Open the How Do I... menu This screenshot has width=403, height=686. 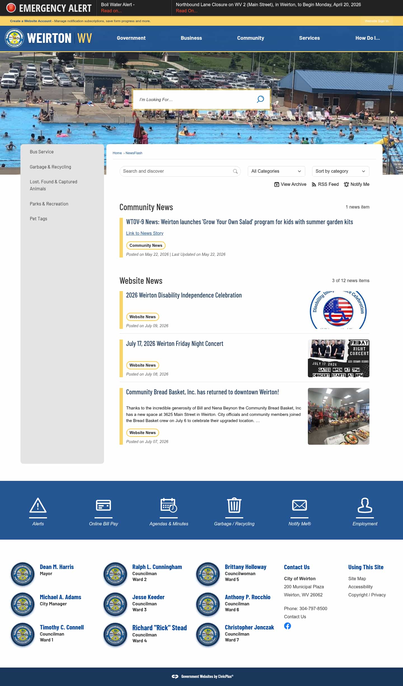(x=367, y=38)
